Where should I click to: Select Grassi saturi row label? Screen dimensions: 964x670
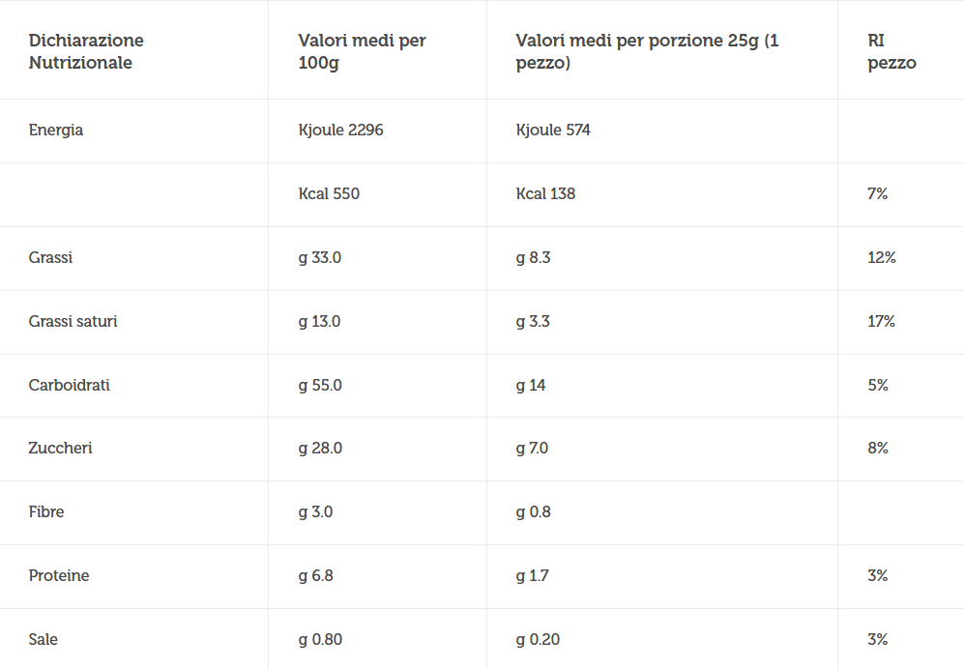(73, 322)
